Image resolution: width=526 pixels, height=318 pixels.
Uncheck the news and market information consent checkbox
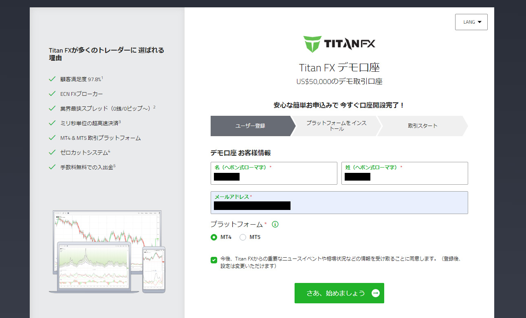tap(214, 260)
